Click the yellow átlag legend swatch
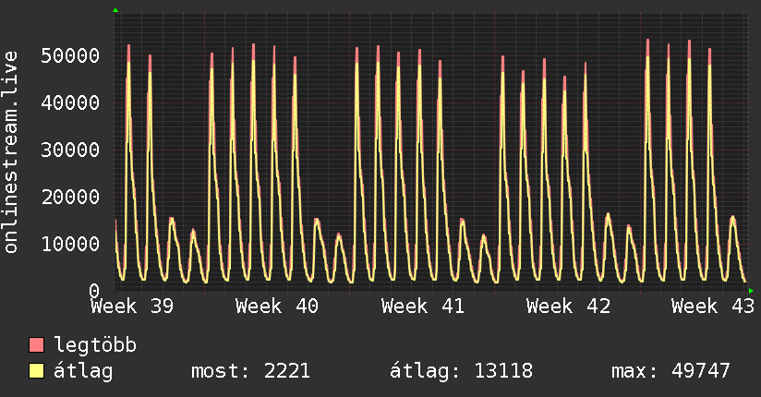The height and width of the screenshot is (397, 761). [36, 370]
